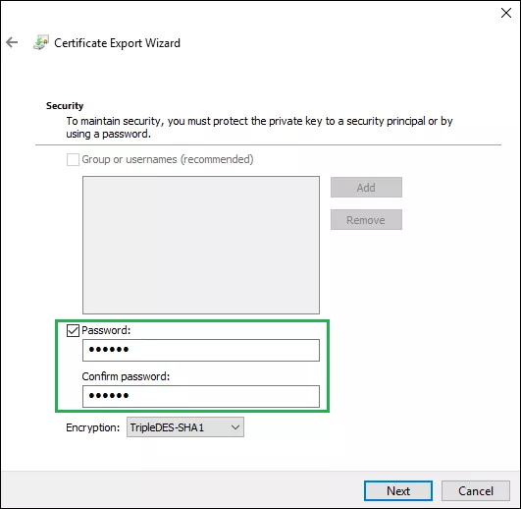Viewport: 521px width, 509px height.
Task: Click the grayed Remove button
Action: [366, 219]
